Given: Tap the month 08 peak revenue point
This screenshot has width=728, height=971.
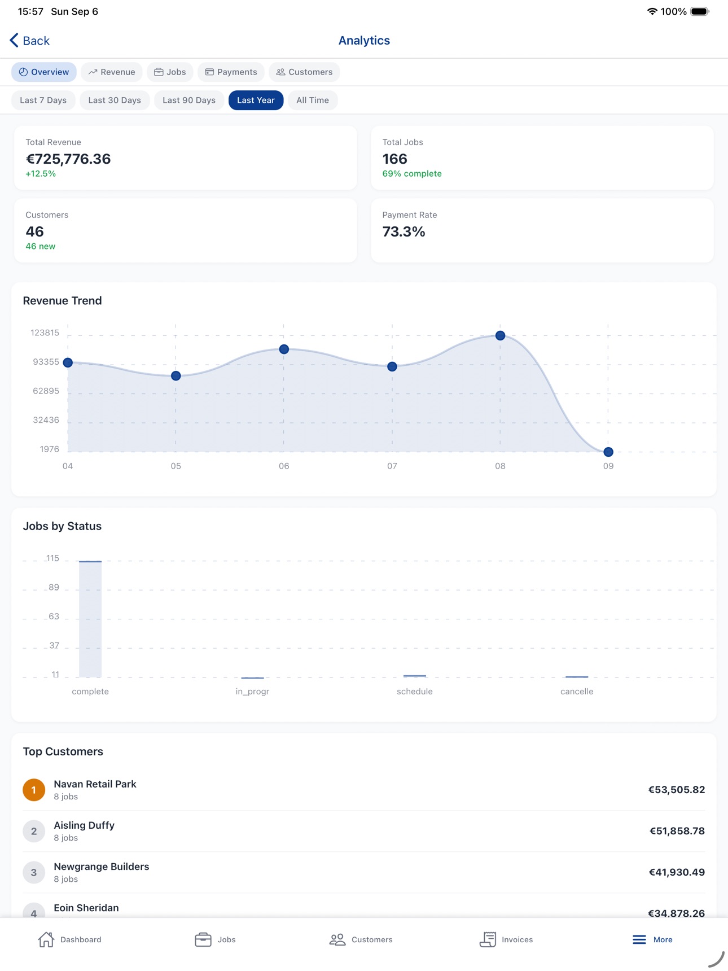Looking at the screenshot, I should [x=500, y=335].
